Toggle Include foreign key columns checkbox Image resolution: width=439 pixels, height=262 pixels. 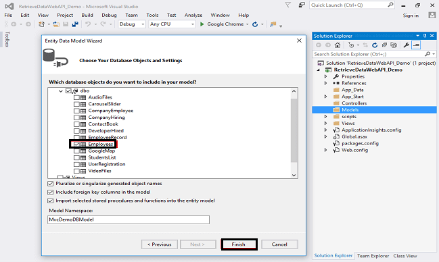(51, 192)
